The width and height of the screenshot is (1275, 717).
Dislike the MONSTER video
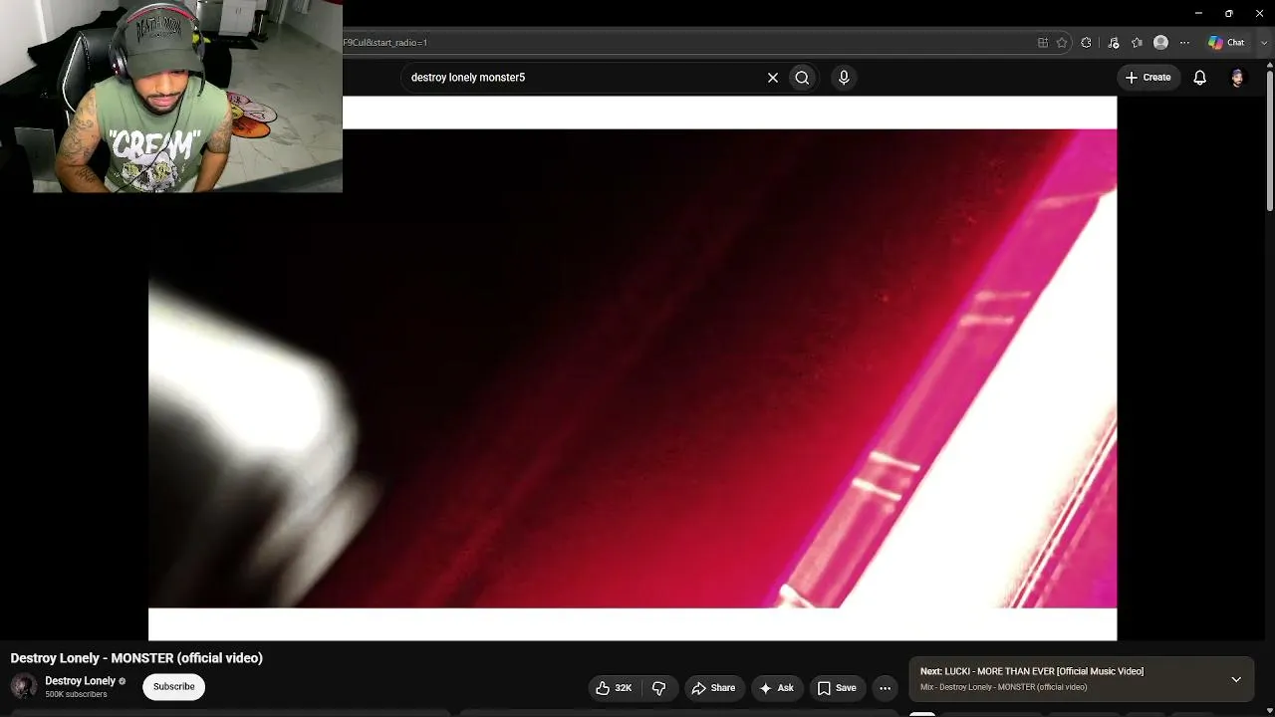pyautogui.click(x=658, y=688)
